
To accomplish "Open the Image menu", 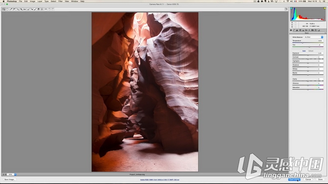I will coord(32,1).
